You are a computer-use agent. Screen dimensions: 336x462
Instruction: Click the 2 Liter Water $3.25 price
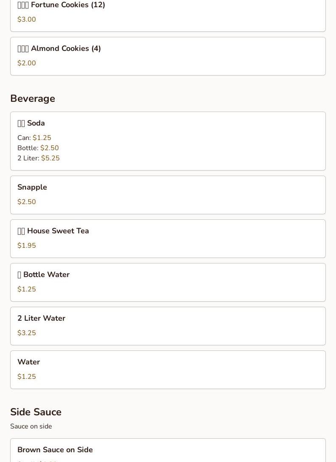[x=27, y=333]
